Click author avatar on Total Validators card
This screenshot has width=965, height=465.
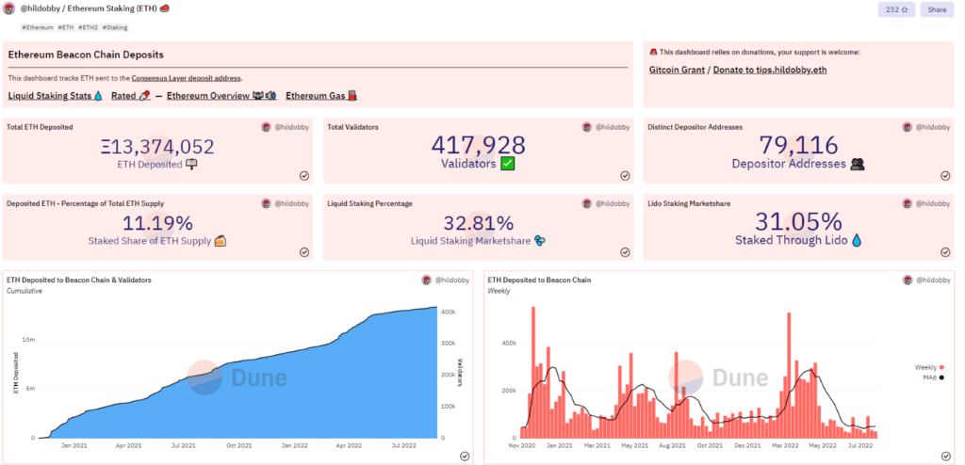point(586,127)
